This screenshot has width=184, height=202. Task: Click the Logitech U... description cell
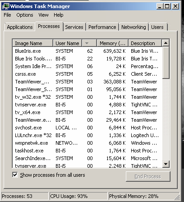145,135
